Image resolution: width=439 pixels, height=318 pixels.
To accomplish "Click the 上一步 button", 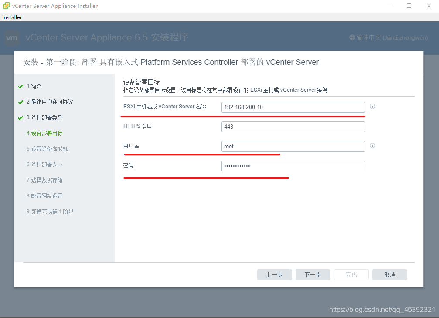I will [274, 274].
